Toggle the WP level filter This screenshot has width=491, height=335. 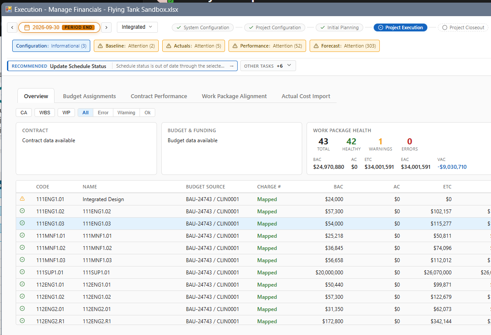pyautogui.click(x=66, y=113)
